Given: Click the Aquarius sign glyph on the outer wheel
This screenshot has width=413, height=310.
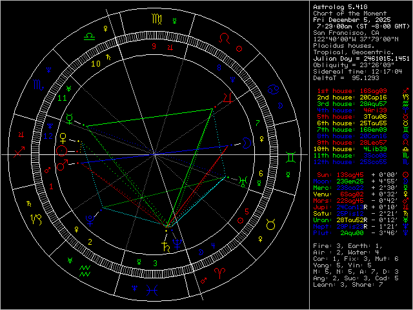Looking at the screenshot, I should [x=85, y=271].
